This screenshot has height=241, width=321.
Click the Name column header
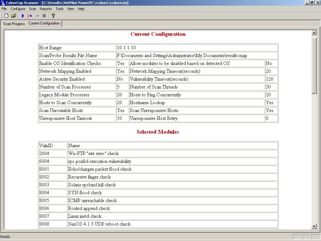pyautogui.click(x=173, y=145)
